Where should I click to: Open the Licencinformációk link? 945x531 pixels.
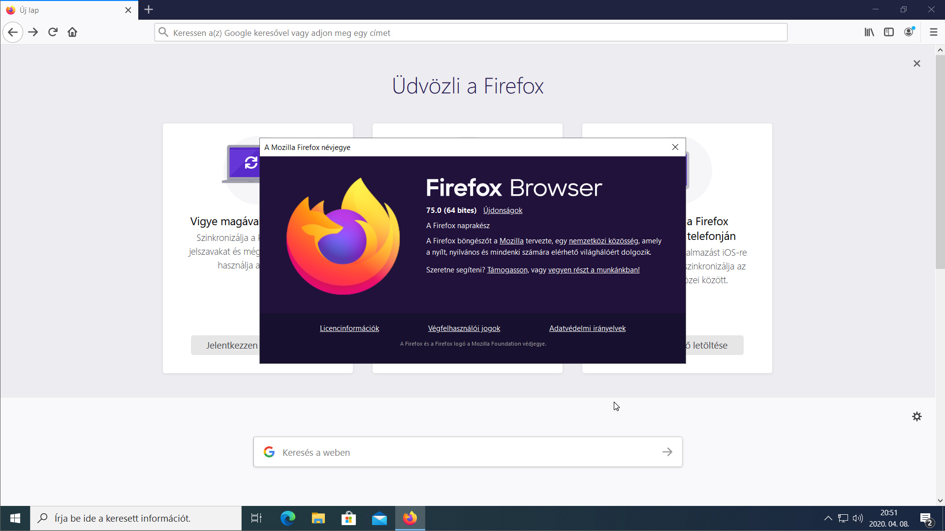349,328
